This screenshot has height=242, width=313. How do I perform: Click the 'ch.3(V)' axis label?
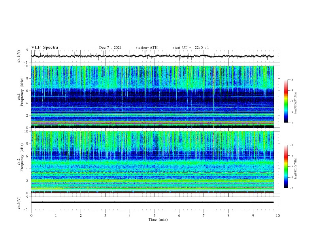(x=19, y=203)
